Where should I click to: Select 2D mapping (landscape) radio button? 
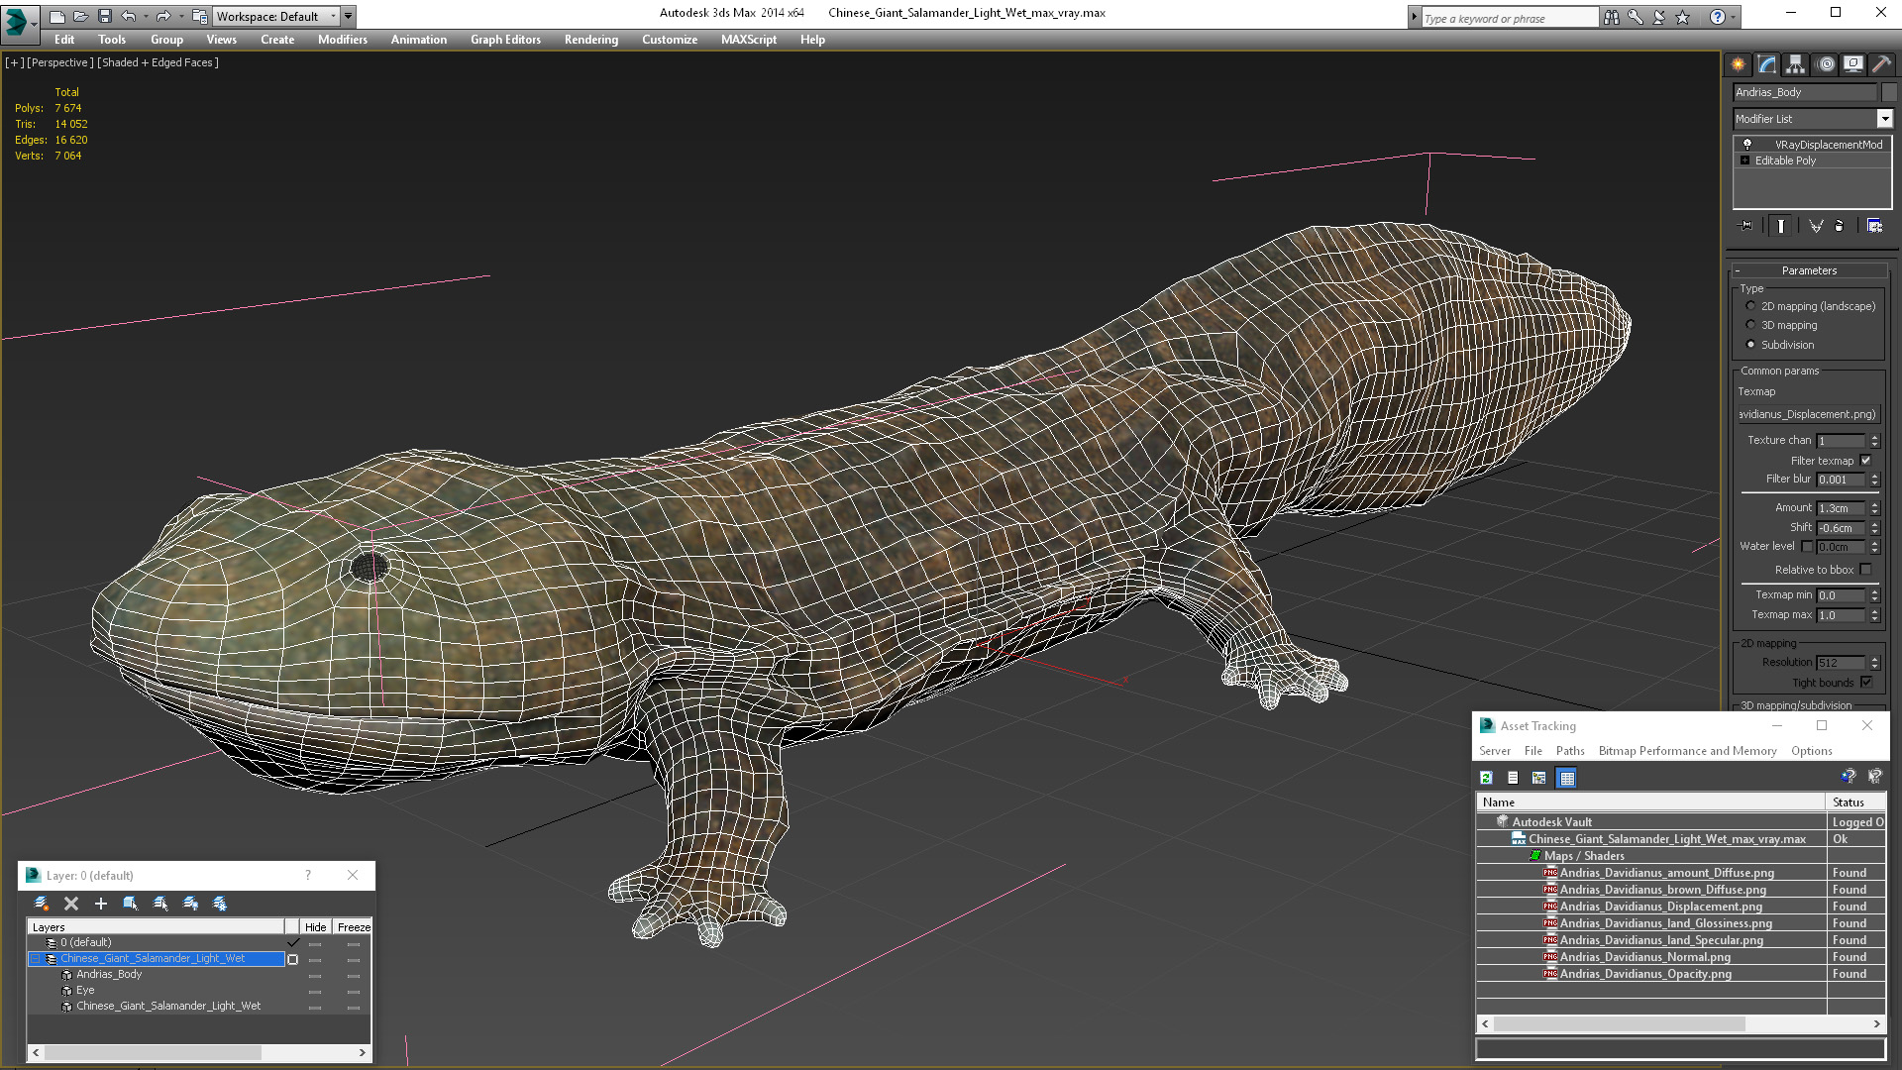click(x=1750, y=306)
